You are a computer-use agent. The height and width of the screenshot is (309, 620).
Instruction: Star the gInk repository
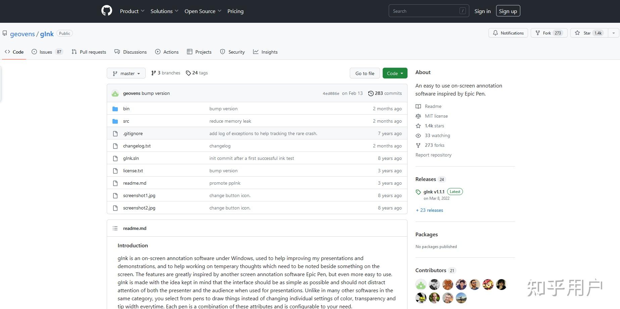point(589,33)
